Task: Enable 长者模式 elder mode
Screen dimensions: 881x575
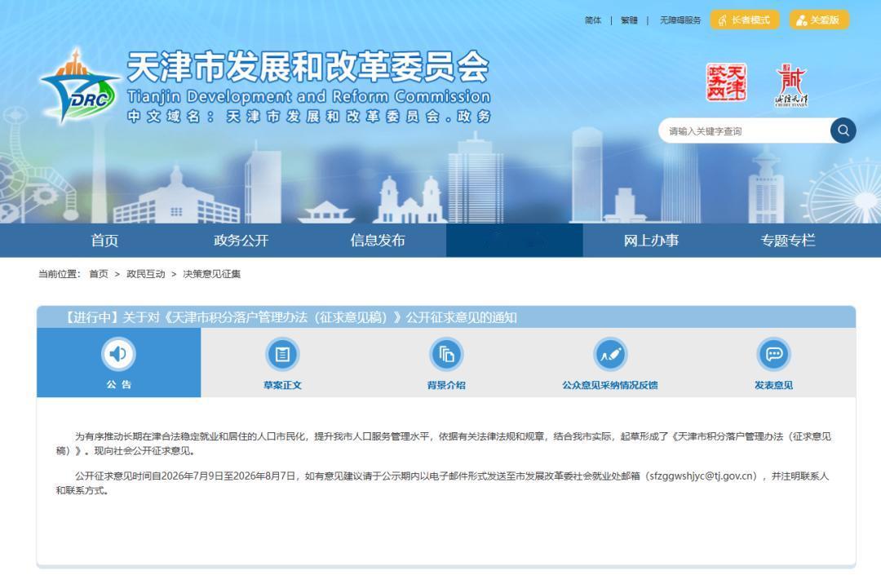Action: (x=745, y=20)
